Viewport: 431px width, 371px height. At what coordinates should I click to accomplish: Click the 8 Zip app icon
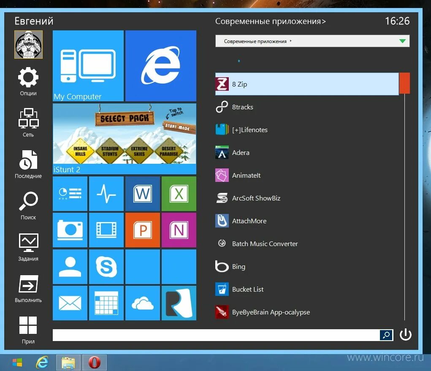click(222, 84)
